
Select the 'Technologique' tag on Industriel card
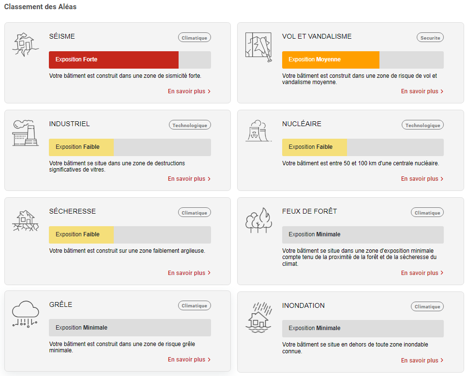click(190, 125)
